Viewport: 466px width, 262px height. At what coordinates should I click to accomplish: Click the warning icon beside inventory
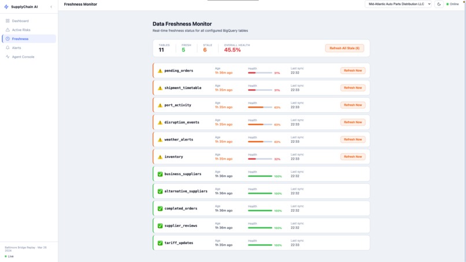click(160, 157)
